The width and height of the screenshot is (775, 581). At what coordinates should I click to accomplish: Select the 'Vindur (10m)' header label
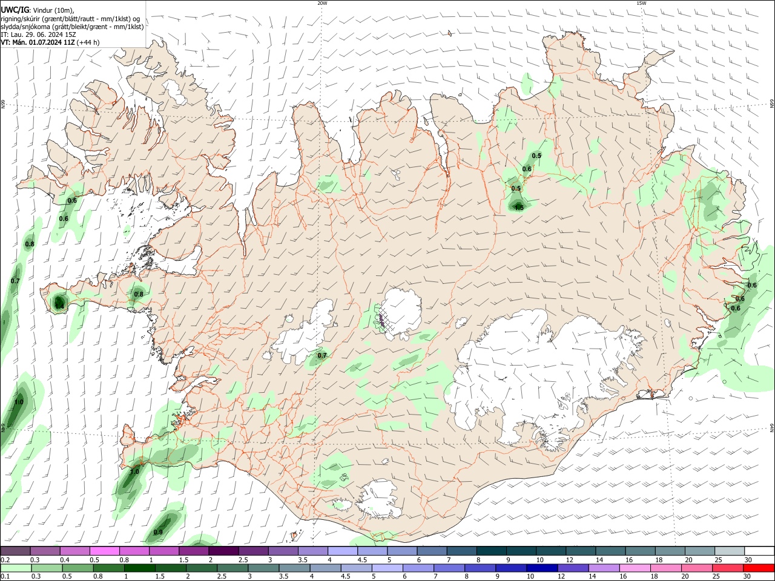tap(54, 10)
